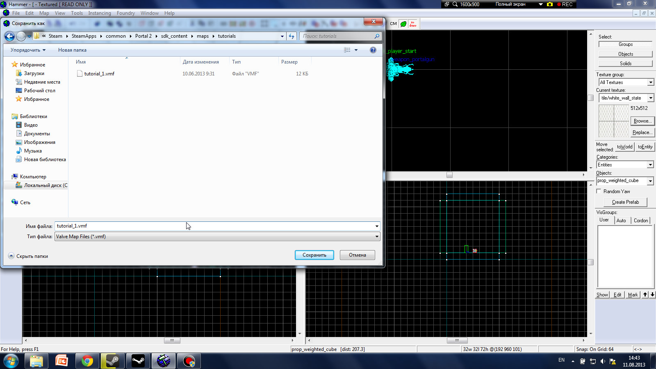Open Windows Explorer from the taskbar
This screenshot has height=369, width=656.
(36, 361)
